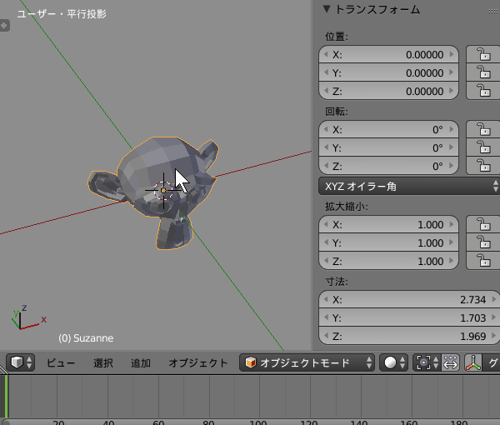The image size is (500, 425).
Task: Open the XYZ オイラー角 rotation mode dropdown
Action: coord(409,186)
